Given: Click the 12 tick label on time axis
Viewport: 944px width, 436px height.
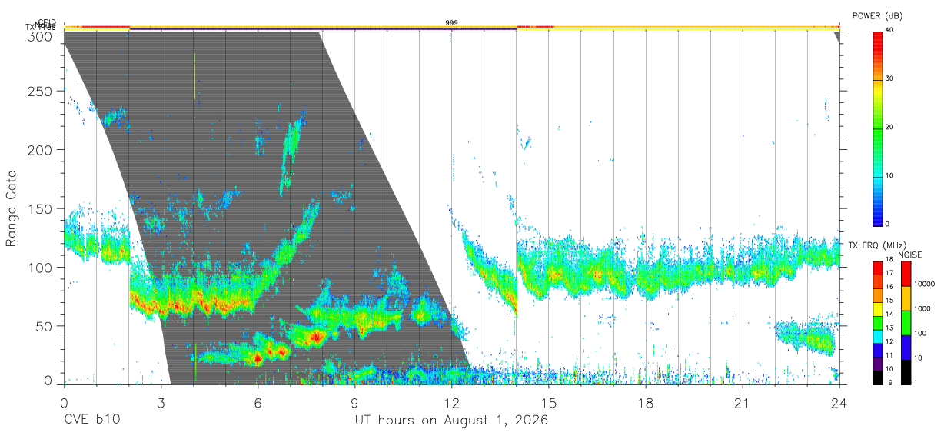Looking at the screenshot, I should pos(451,402).
